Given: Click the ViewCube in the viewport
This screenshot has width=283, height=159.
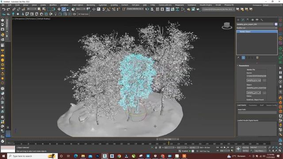Looking at the screenshot, I should coord(227,26).
